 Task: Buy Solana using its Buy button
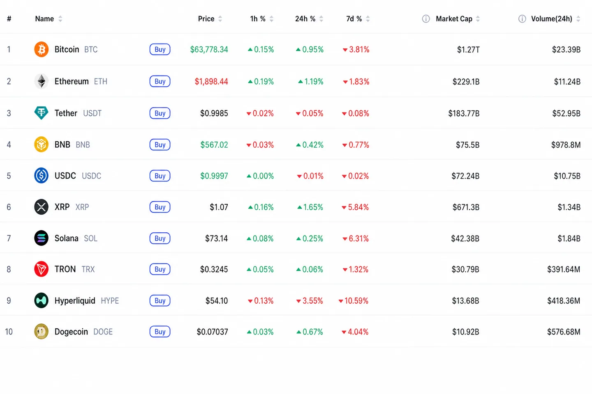[160, 238]
